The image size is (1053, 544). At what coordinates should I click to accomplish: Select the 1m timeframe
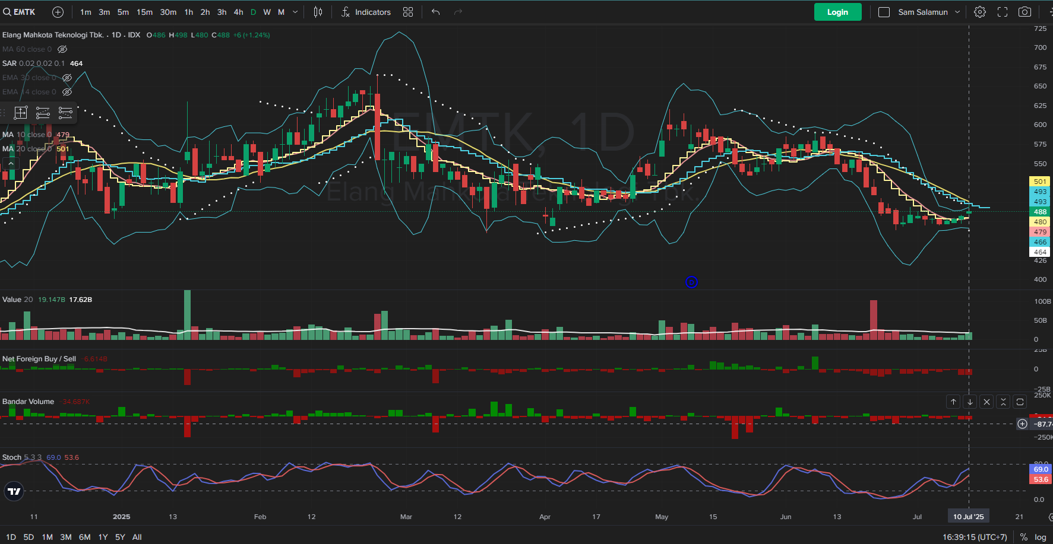[86, 12]
